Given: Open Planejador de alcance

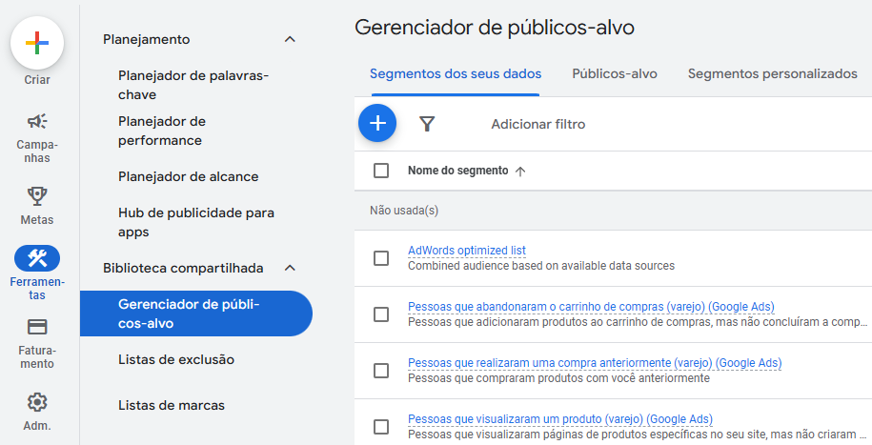Looking at the screenshot, I should coord(189,177).
